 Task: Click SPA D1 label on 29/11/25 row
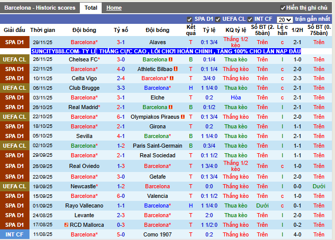click(15, 42)
